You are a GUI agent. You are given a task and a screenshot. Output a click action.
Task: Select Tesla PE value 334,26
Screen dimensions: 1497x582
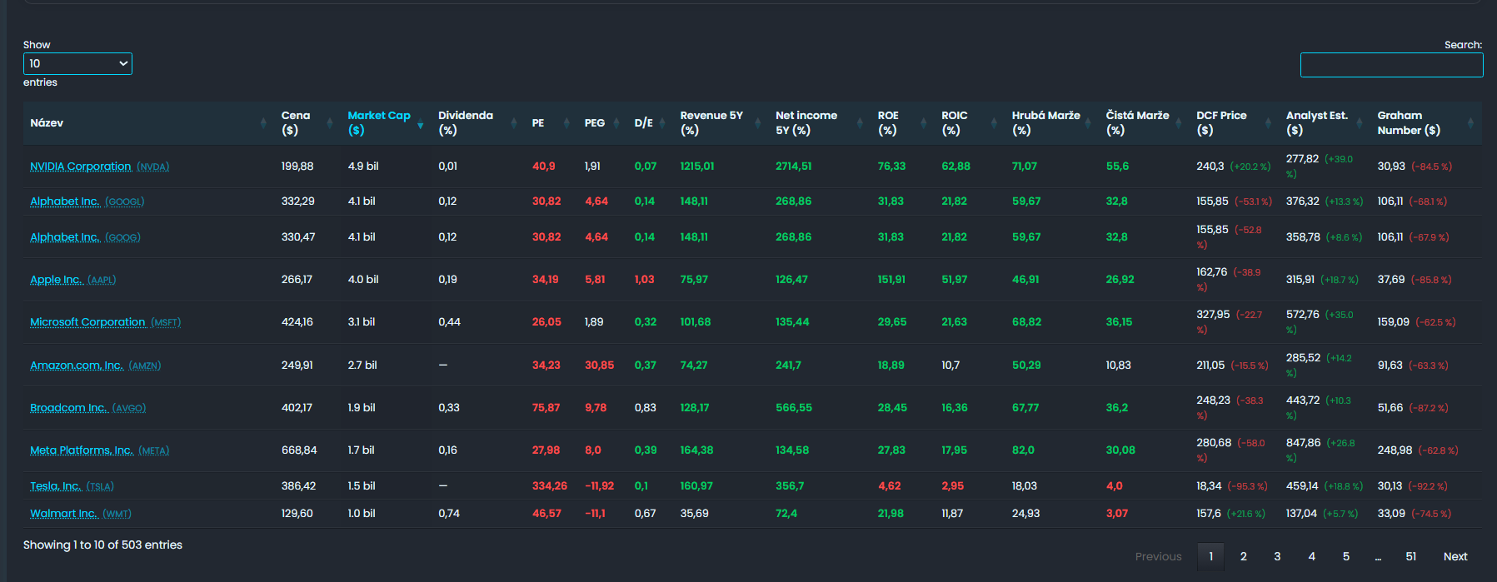pos(550,486)
